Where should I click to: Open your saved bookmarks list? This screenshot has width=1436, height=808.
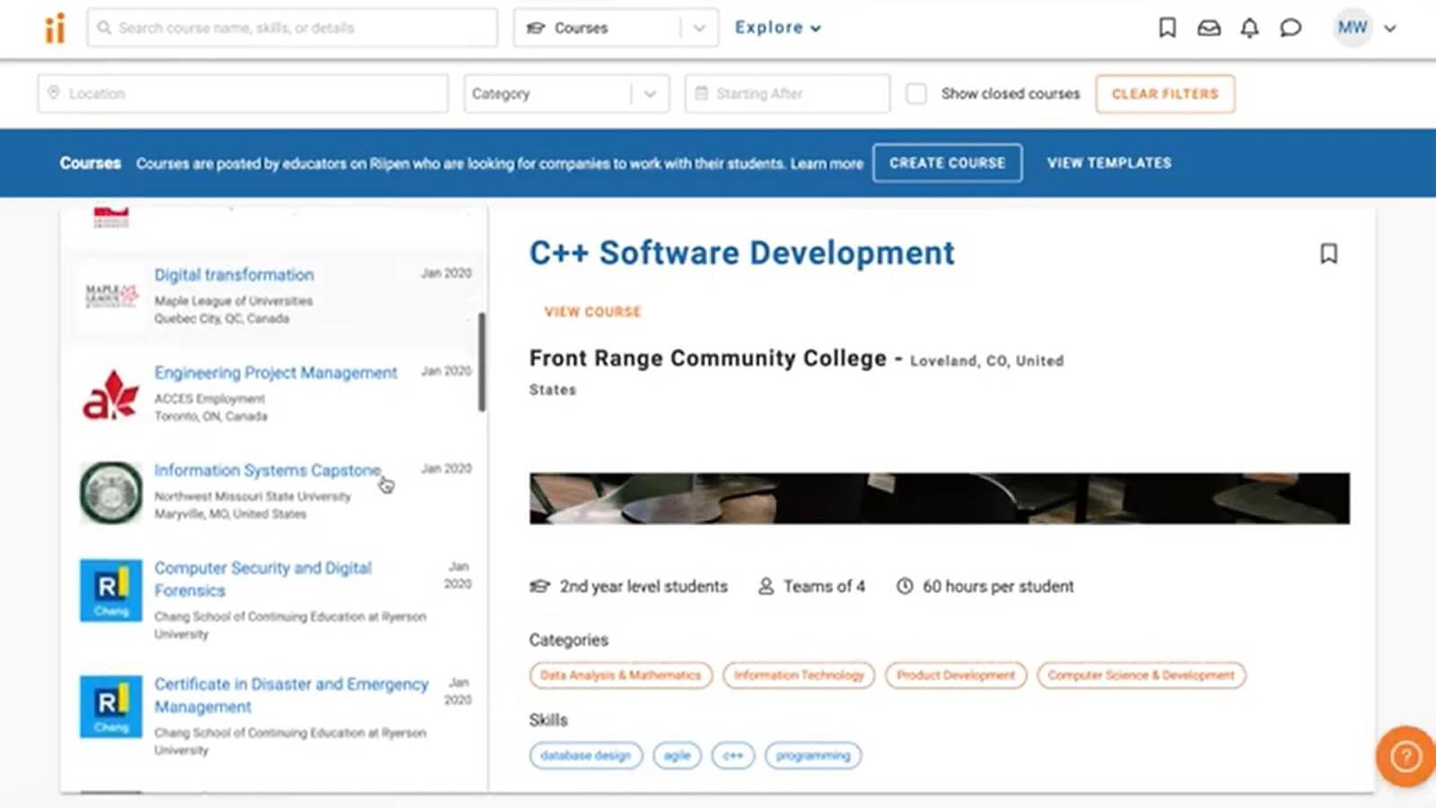[1167, 28]
